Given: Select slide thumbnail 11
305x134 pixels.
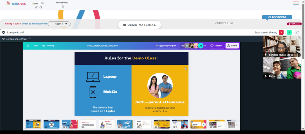Looking at the screenshot, I should pos(217,124).
